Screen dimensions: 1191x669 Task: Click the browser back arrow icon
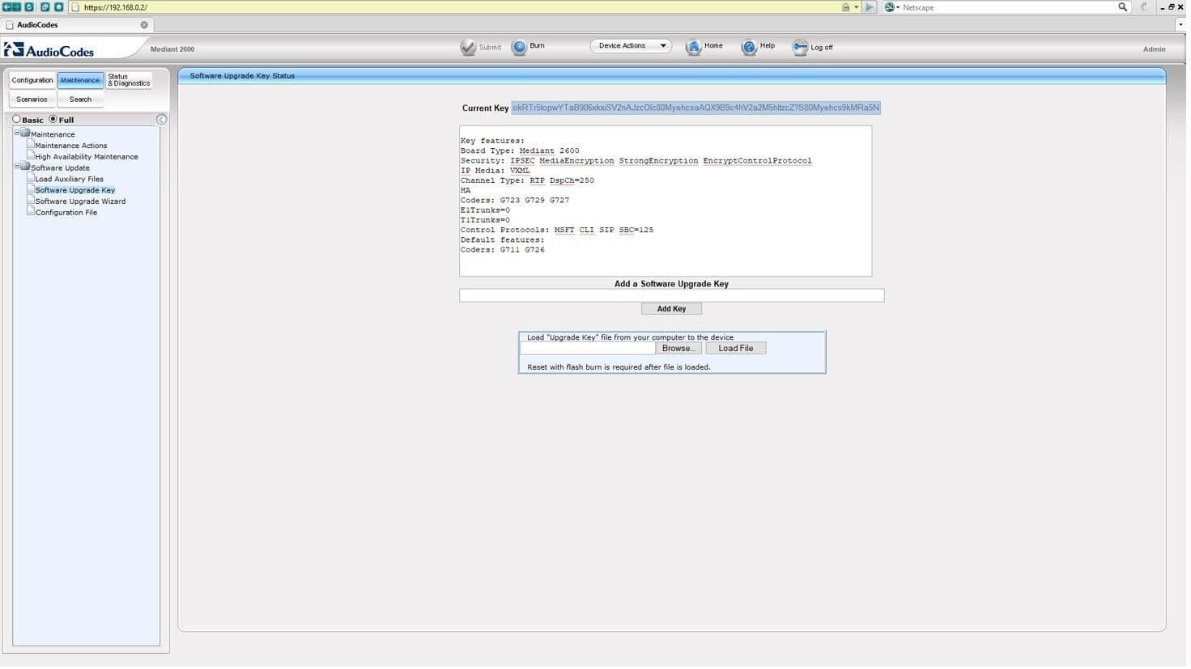click(x=7, y=7)
